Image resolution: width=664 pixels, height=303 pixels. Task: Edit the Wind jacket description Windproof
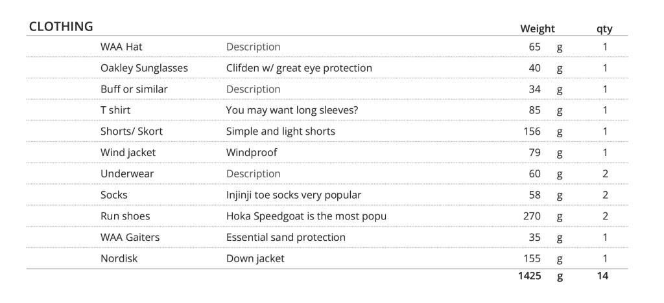[x=252, y=152]
